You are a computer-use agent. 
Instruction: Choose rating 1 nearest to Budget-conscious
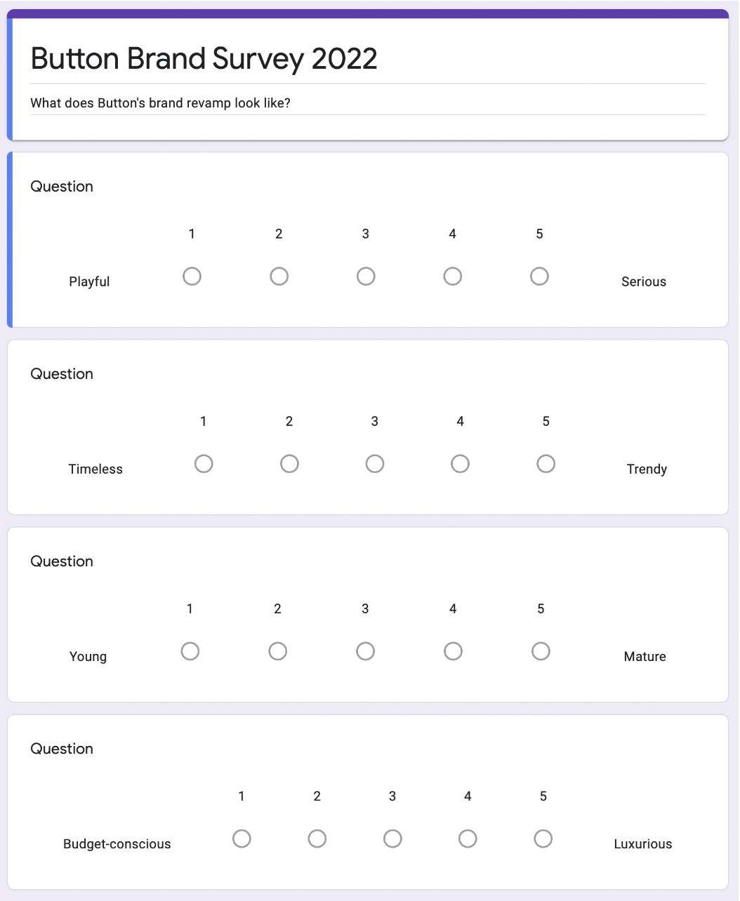tap(242, 839)
